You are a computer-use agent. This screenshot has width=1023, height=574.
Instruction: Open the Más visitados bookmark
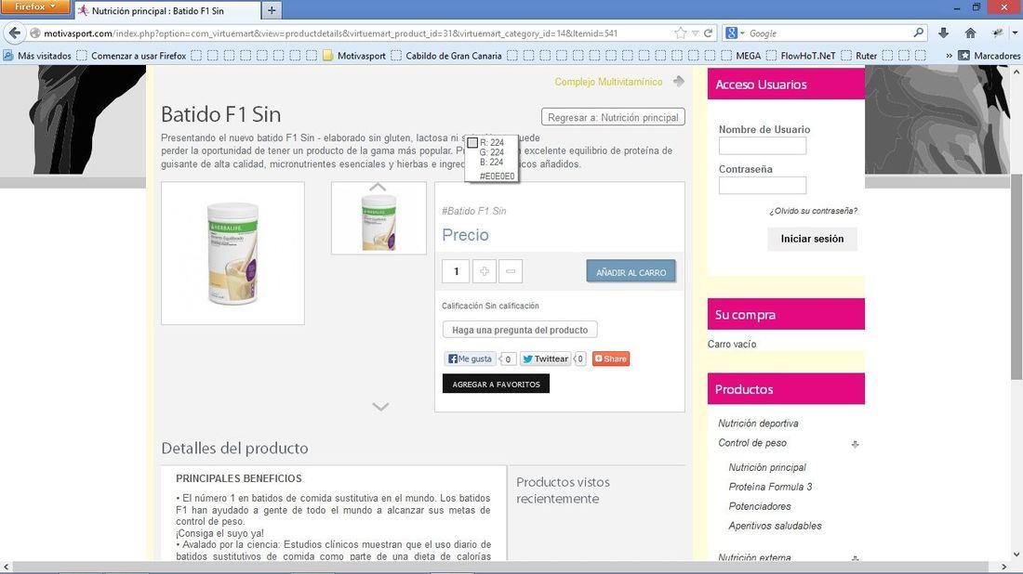click(x=37, y=56)
